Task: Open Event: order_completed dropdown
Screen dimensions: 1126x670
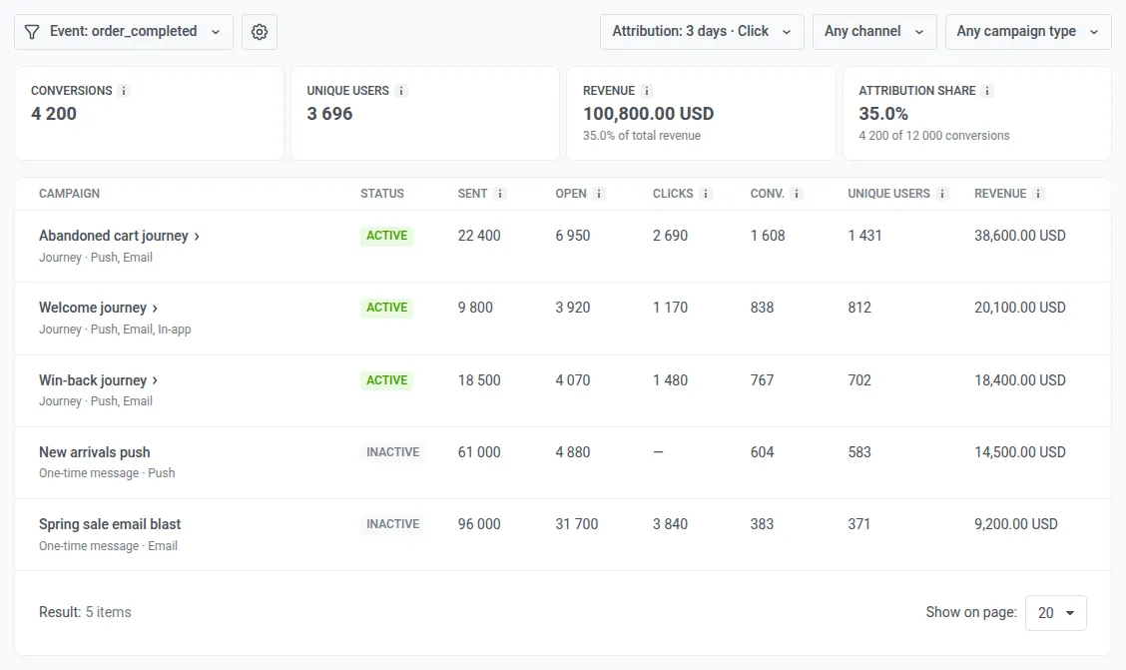Action: pos(124,32)
